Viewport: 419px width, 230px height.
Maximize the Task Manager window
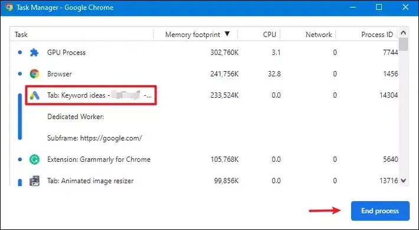coord(379,7)
